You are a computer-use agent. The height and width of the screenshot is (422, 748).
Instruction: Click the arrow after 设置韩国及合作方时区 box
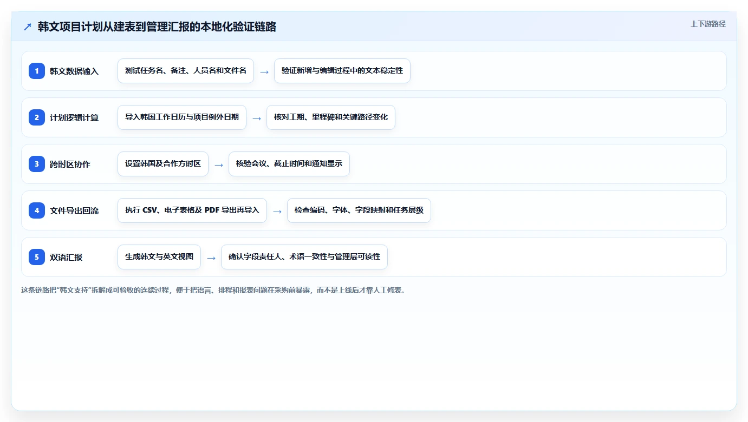[x=219, y=164]
